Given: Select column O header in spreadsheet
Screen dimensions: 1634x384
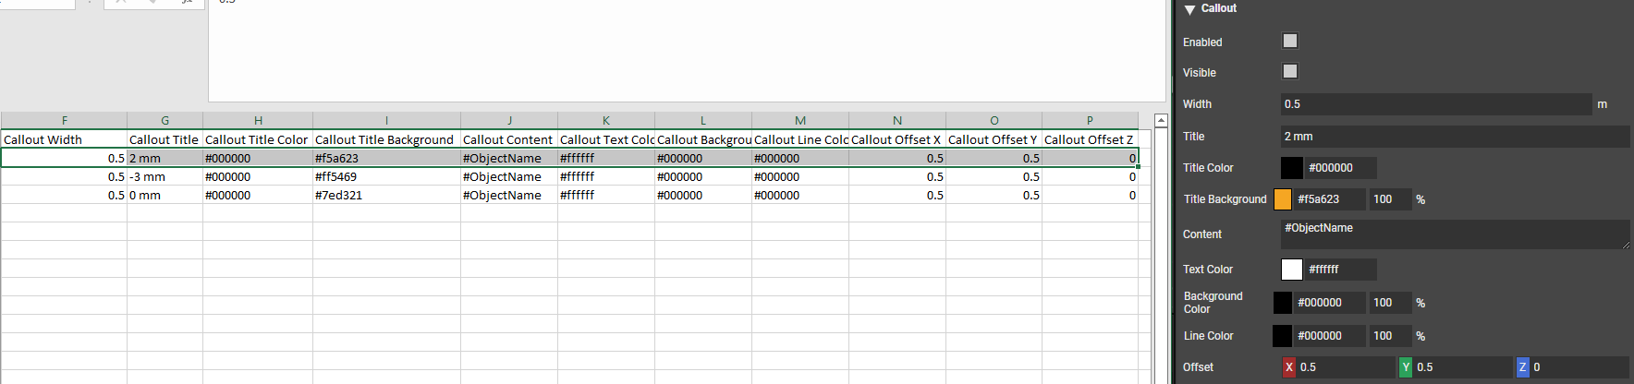Looking at the screenshot, I should coord(994,121).
